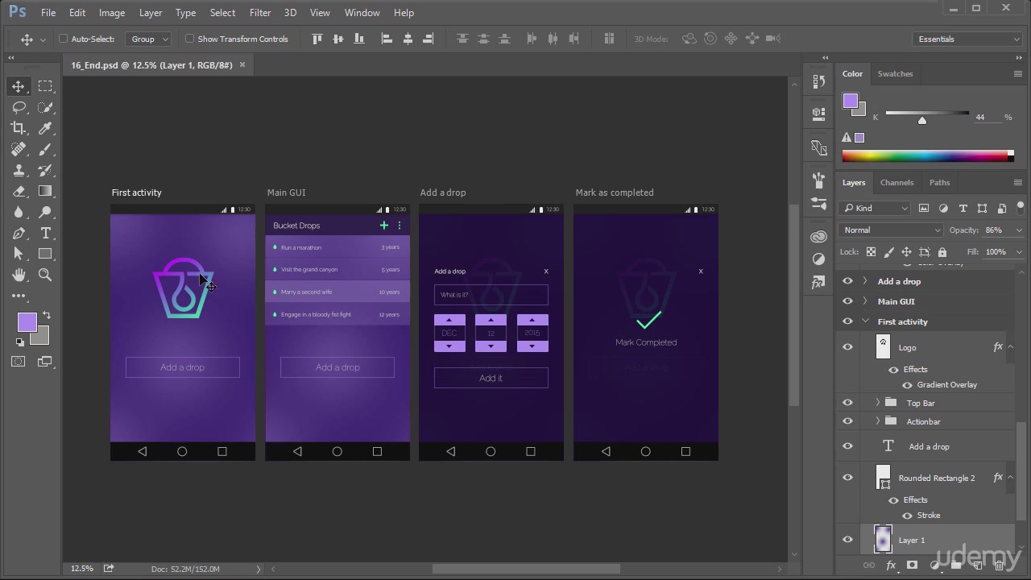Open the Filter menu
The width and height of the screenshot is (1031, 580).
point(260,12)
